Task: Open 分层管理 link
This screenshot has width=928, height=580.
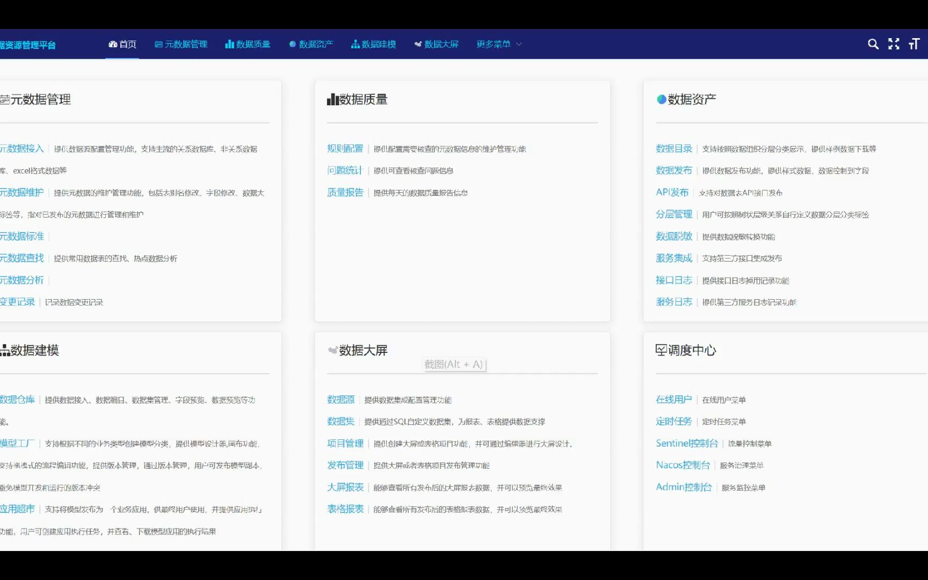Action: click(674, 214)
